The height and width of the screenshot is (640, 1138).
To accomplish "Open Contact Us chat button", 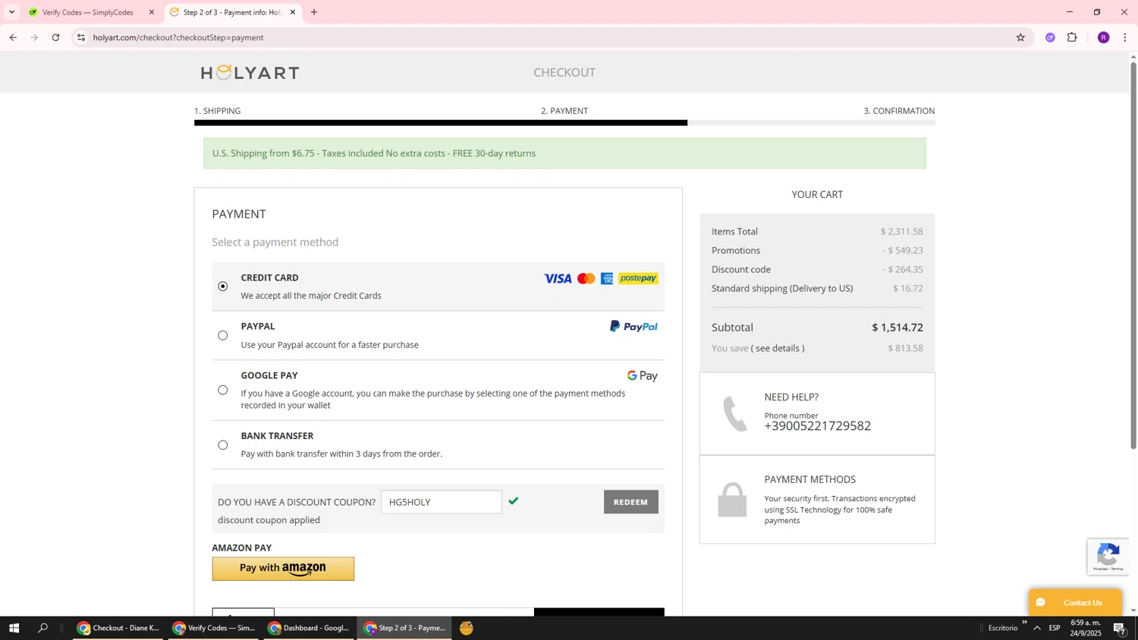I will 1075,603.
